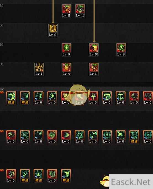Select the green horned mask Lv 0 skill
The width and height of the screenshot is (153, 189).
pos(107,98)
